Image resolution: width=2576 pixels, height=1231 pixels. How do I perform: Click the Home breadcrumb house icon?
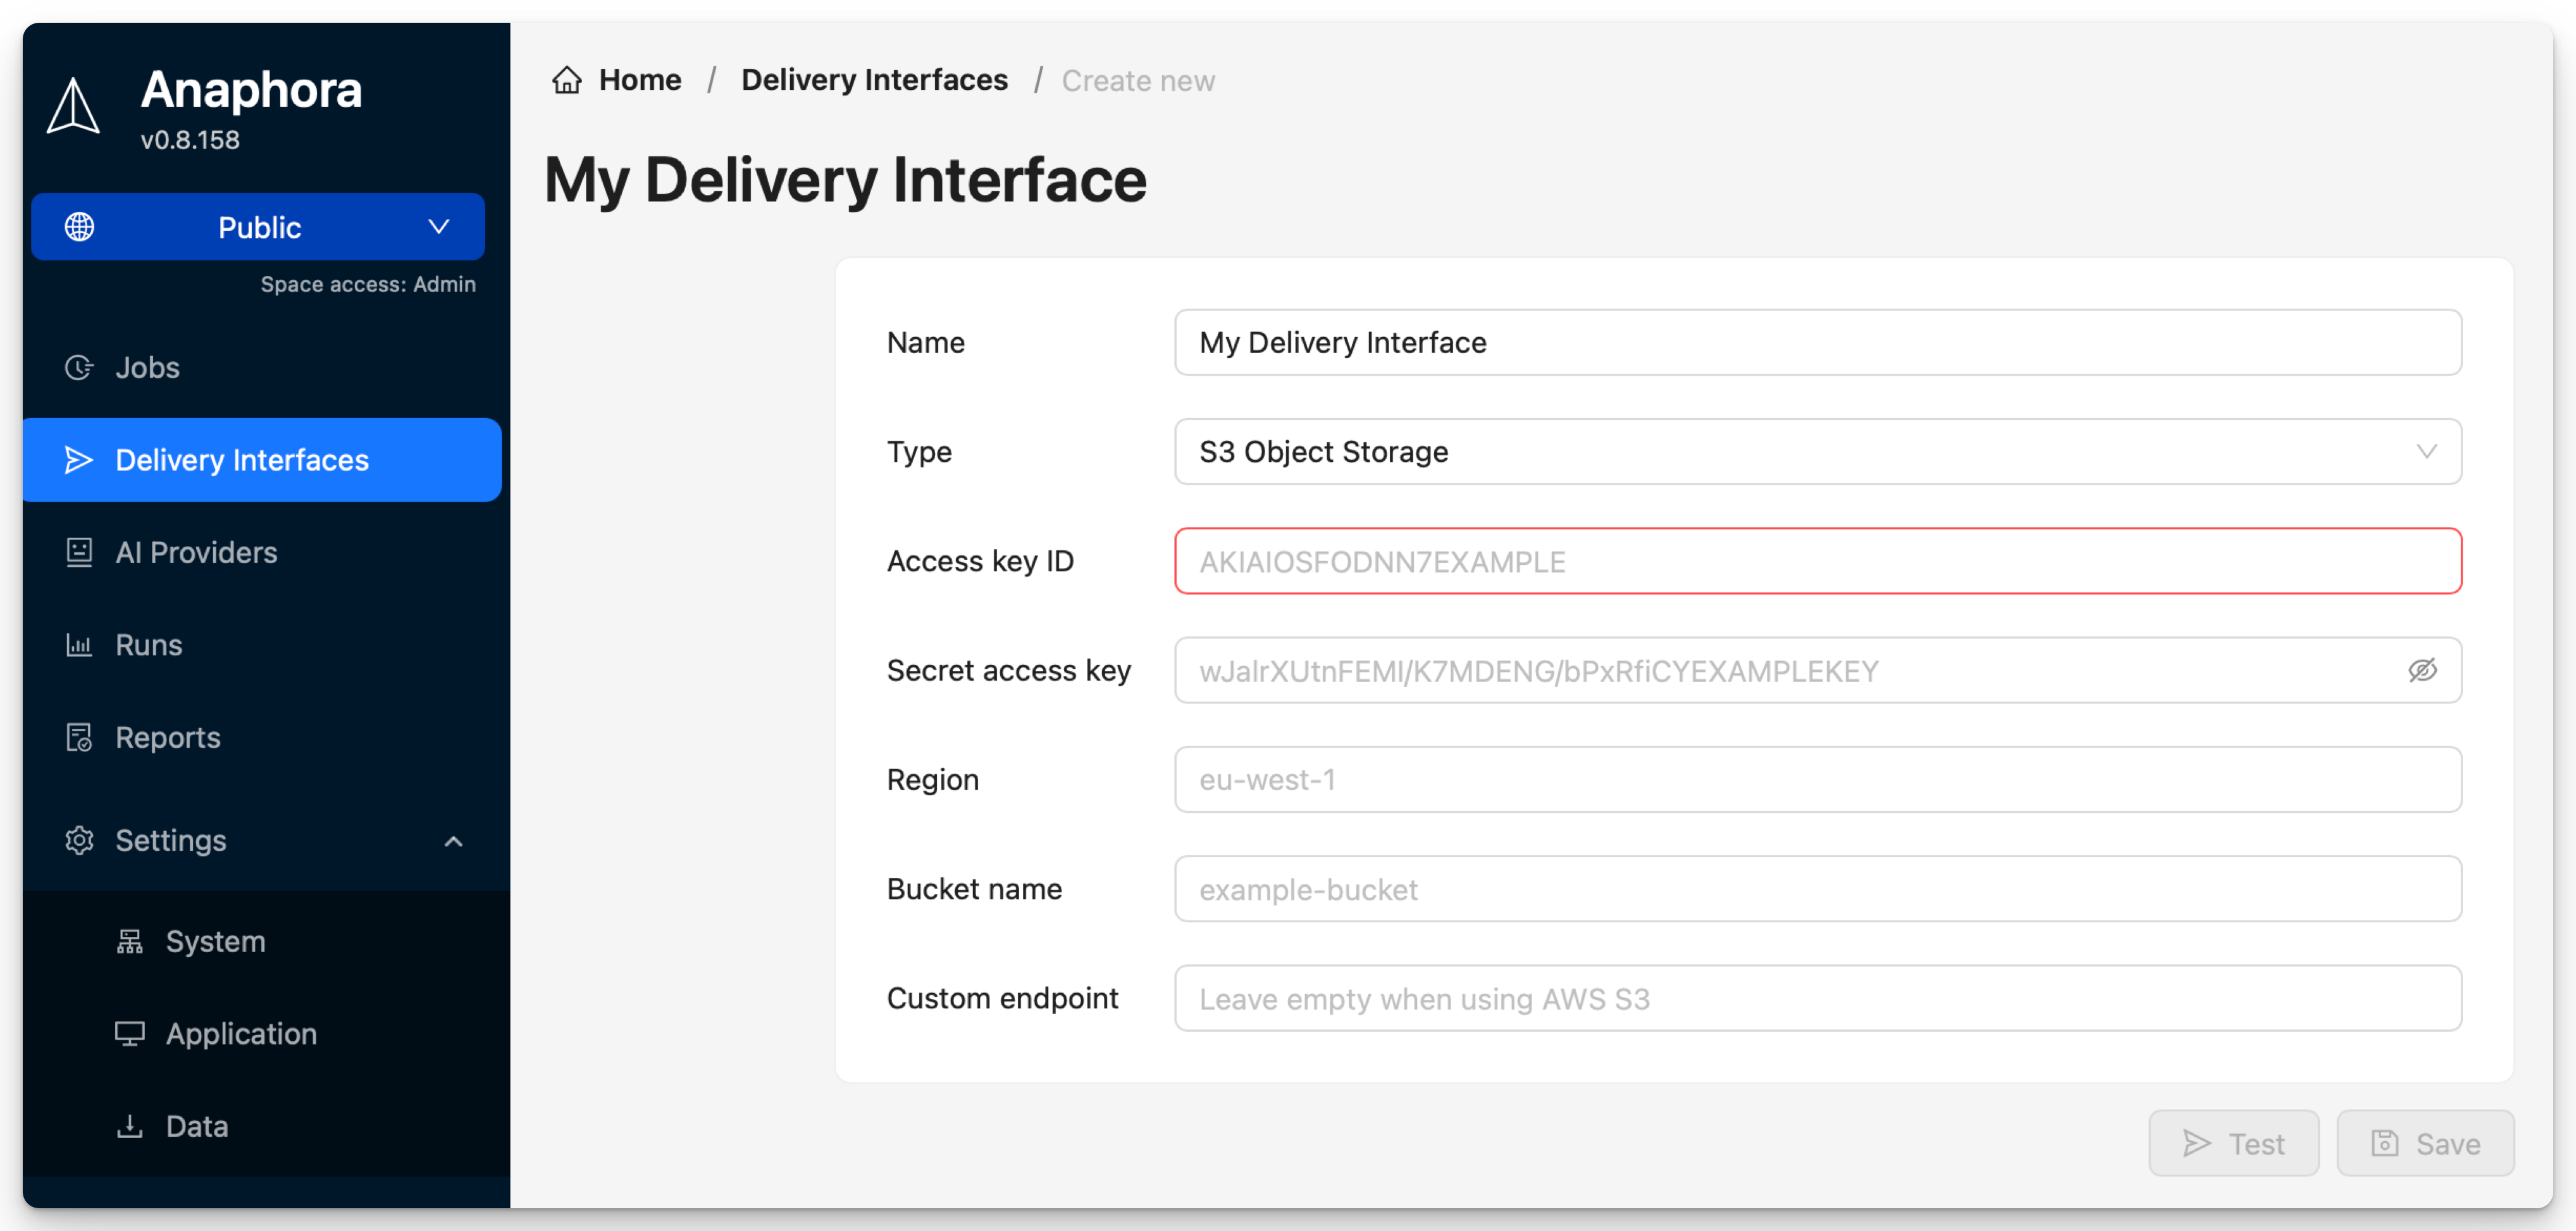tap(567, 79)
